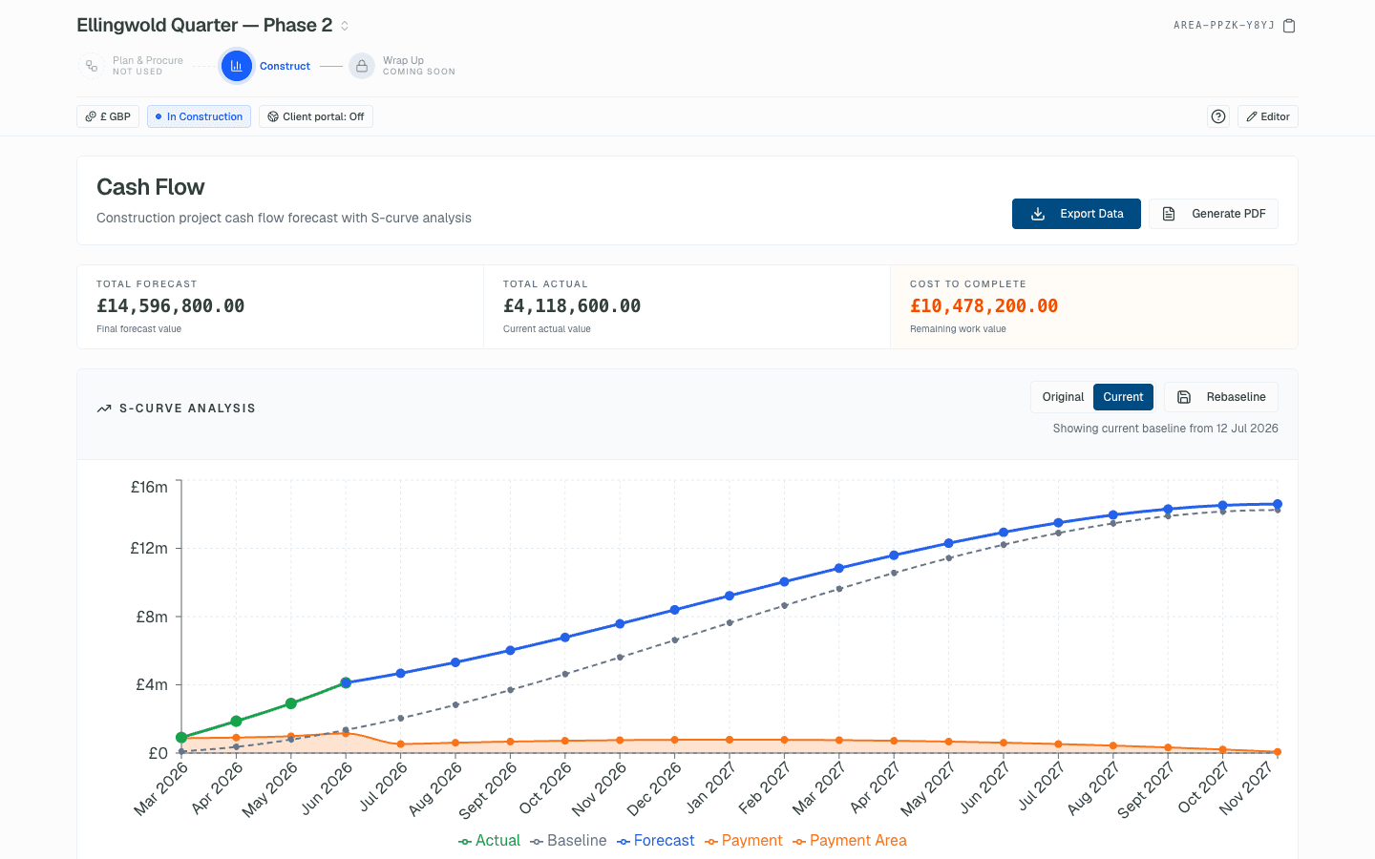Switch to the Original baseline view
Image resolution: width=1375 pixels, height=859 pixels.
tap(1063, 397)
